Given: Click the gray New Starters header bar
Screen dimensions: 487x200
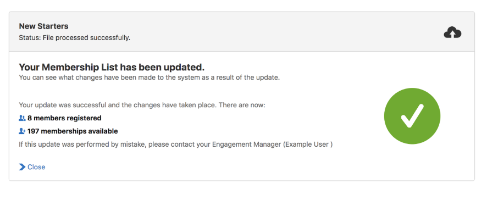Looking at the screenshot, I should click(x=242, y=32).
